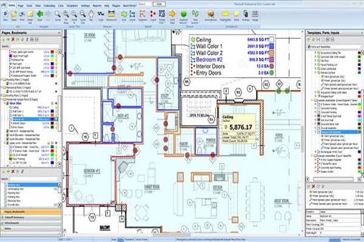Switch to the Attachments section
The width and height of the screenshot is (364, 242).
tap(31, 223)
